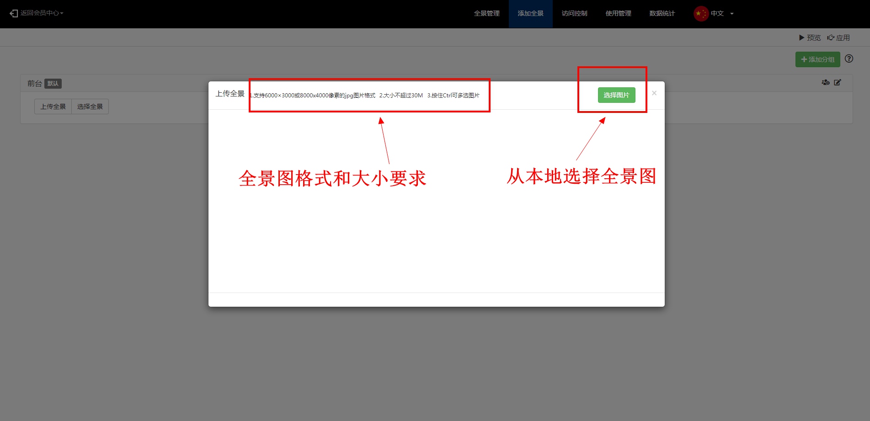Click the return-arrow icon beside 返回会员中心

coord(14,13)
